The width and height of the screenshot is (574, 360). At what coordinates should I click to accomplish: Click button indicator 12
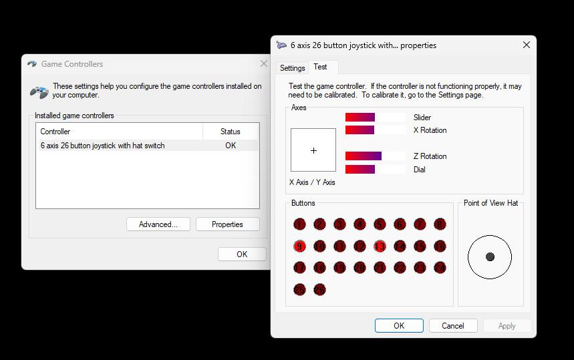pyautogui.click(x=360, y=246)
